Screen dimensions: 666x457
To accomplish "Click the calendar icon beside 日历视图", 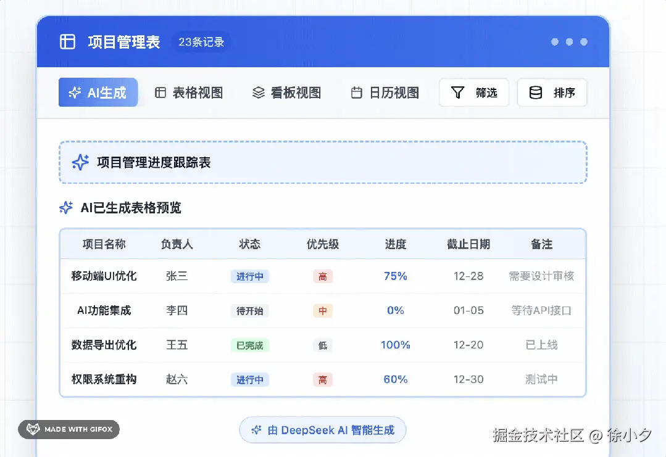I will click(357, 93).
